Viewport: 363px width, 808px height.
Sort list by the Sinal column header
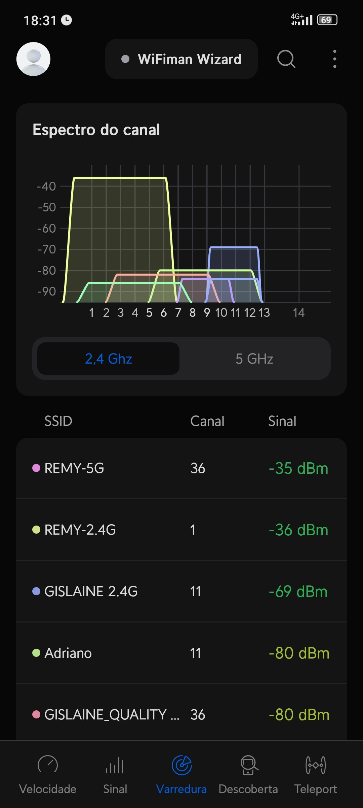(282, 421)
